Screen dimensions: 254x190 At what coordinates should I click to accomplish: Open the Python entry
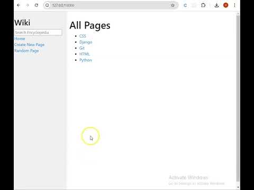tap(86, 60)
